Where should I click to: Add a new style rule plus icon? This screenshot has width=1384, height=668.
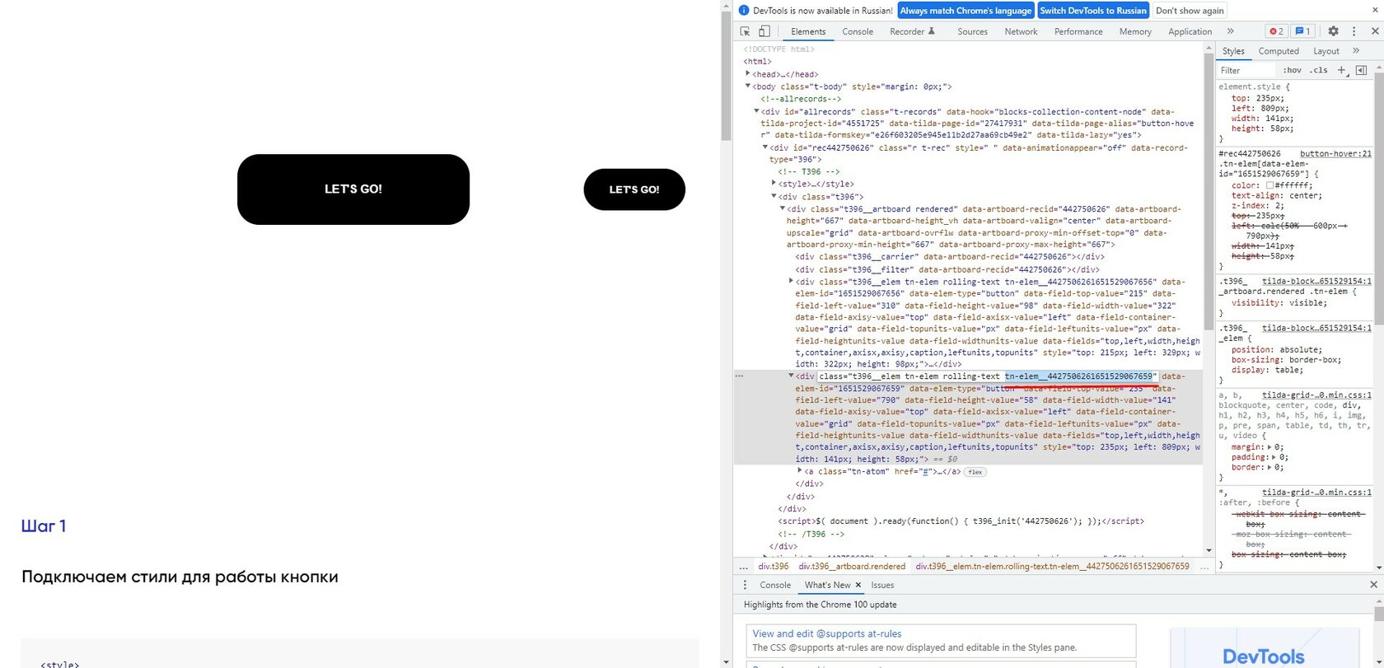point(1341,70)
